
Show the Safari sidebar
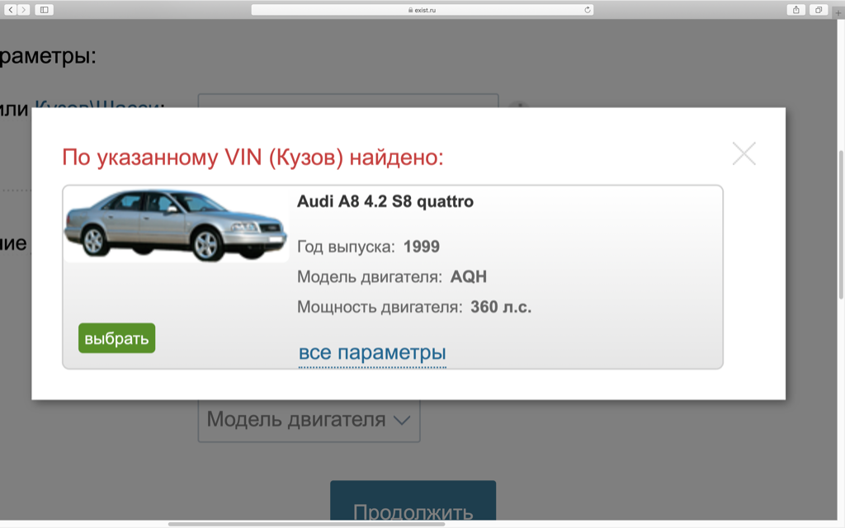click(x=44, y=9)
